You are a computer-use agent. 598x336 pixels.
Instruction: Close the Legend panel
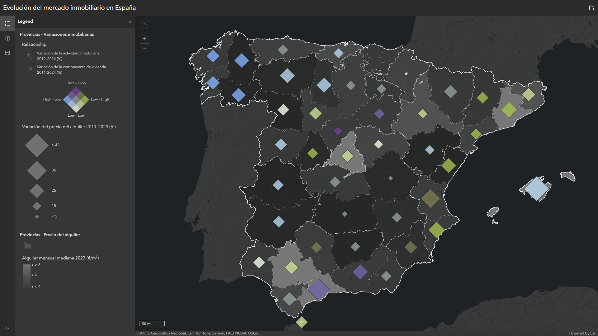(x=130, y=22)
